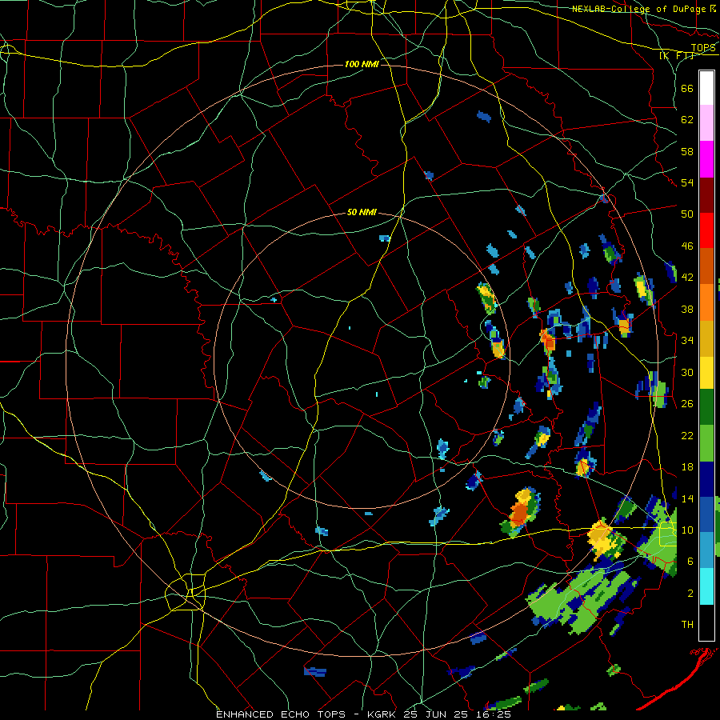Click the magenta swatch between 54 and 58
The height and width of the screenshot is (720, 720).
[x=706, y=159]
